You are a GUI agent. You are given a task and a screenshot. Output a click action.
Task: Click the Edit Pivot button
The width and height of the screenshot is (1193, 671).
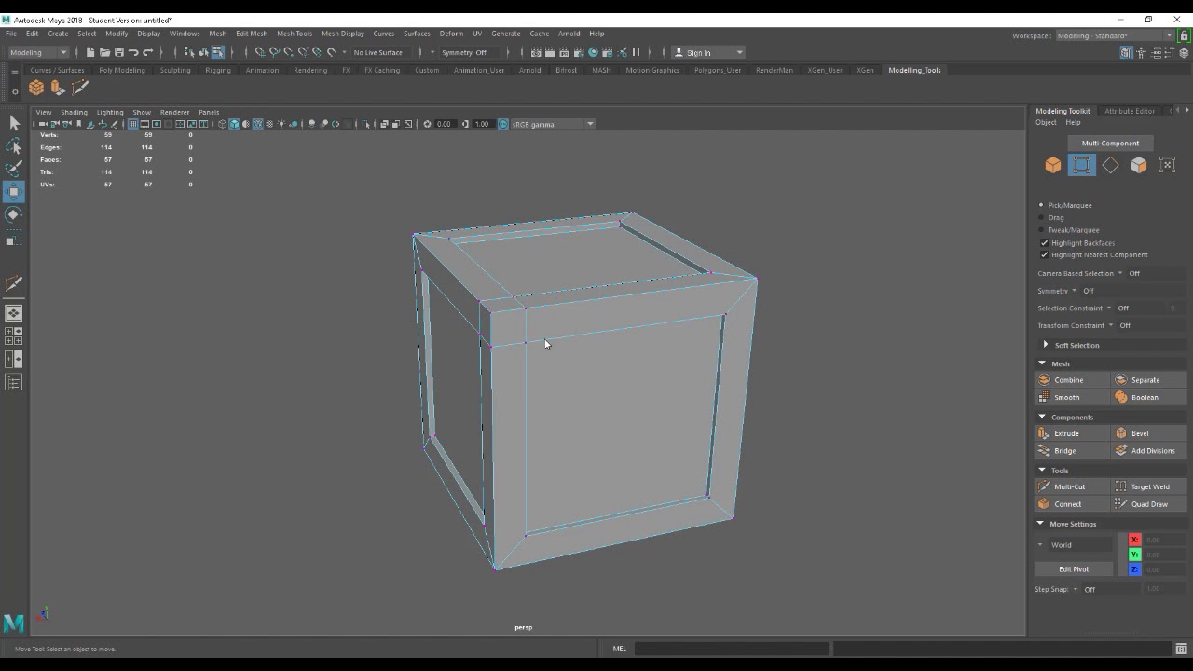[x=1074, y=569]
